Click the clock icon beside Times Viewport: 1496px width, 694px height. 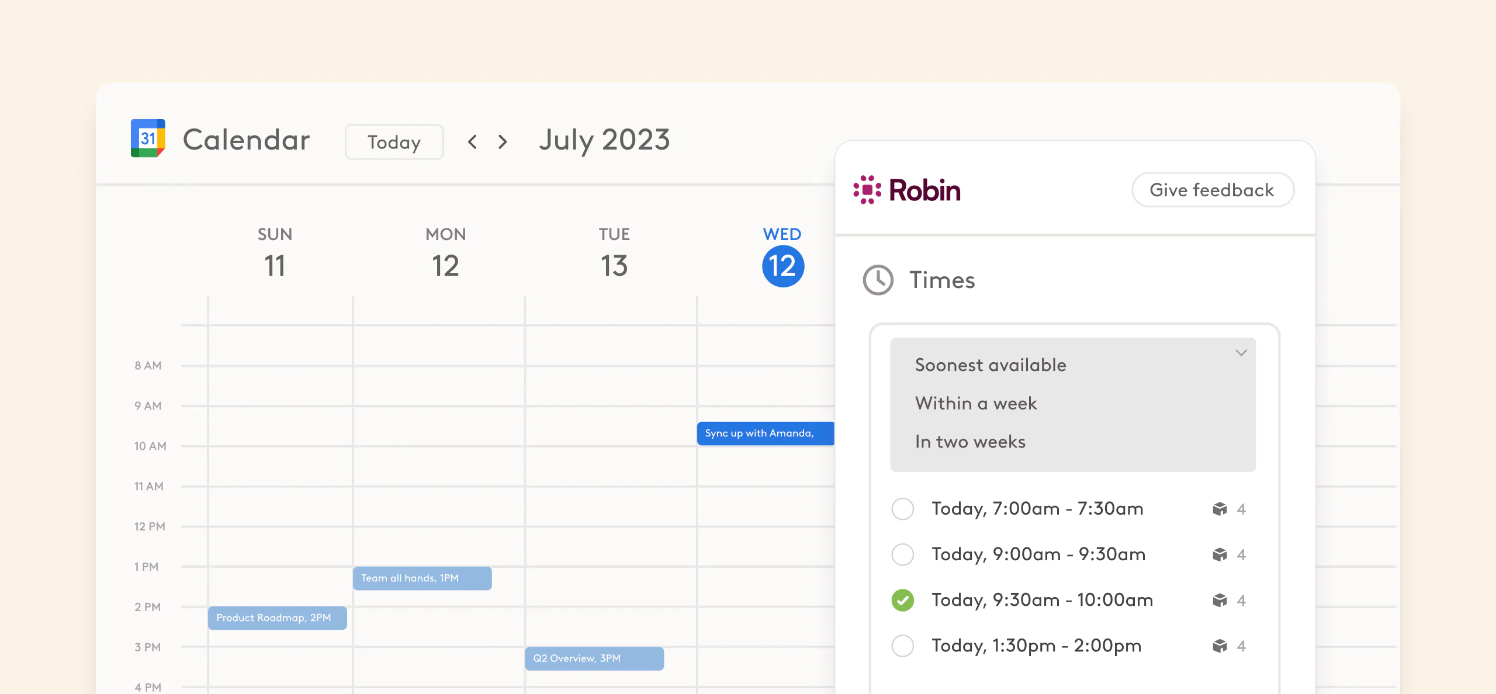[x=878, y=280]
